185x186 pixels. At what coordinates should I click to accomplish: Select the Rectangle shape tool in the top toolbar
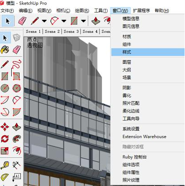(x=74, y=21)
